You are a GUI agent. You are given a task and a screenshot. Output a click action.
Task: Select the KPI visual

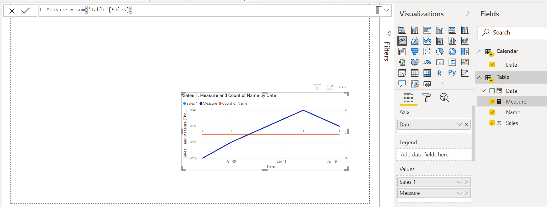point(465,62)
